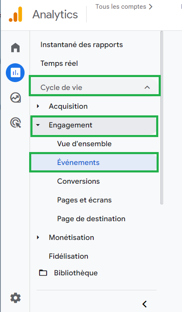Open Instantané des rapports
The height and width of the screenshot is (312, 182).
coord(82,45)
